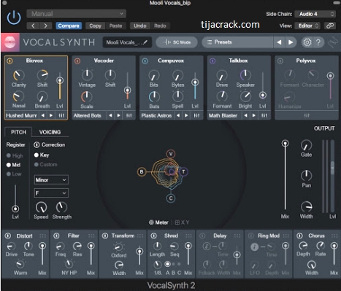
Task: Open Polyvox advanced settings sliders icon
Action: (x=307, y=115)
